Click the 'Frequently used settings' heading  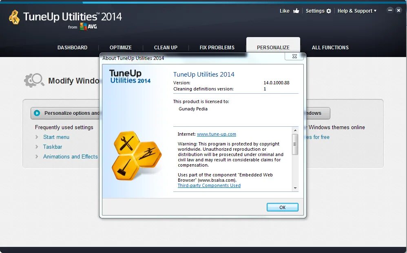pos(64,127)
